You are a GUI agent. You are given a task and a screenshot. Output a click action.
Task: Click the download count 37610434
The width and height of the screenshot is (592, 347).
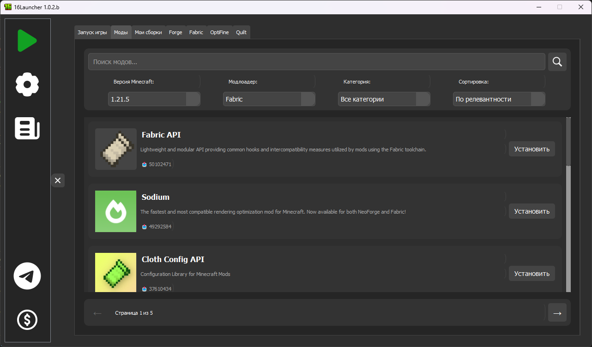click(160, 289)
